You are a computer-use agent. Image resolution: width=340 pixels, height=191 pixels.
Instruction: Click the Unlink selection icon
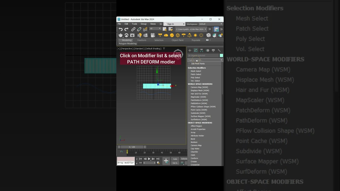139,29
